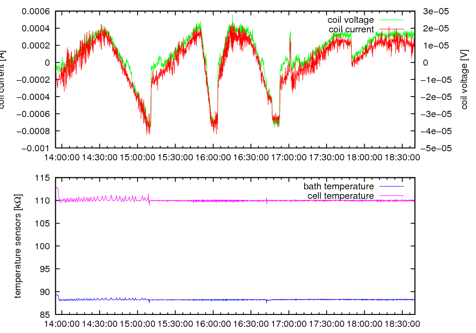Click the -5e-05 right axis tick label
Image resolution: width=476 pixels, height=333 pixels.
(434, 148)
